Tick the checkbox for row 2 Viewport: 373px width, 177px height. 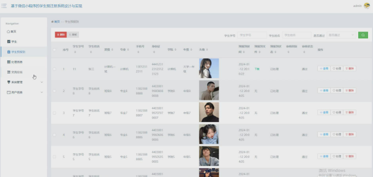[55, 91]
